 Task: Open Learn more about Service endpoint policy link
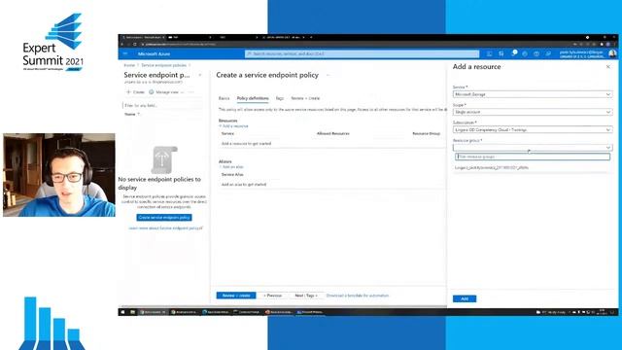click(x=165, y=228)
